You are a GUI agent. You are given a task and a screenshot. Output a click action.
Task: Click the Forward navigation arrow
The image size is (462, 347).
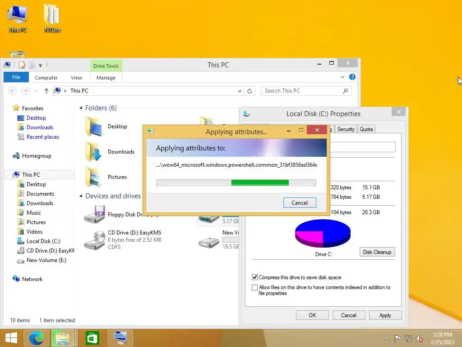[x=25, y=91]
